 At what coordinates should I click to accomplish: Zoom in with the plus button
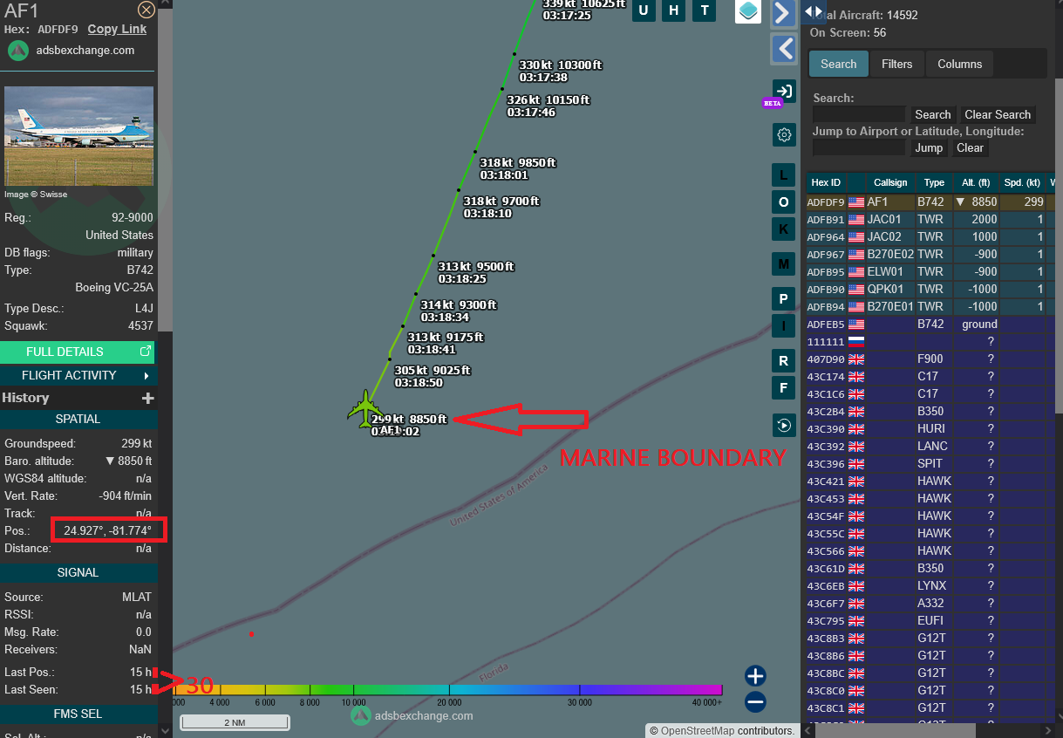pos(755,676)
